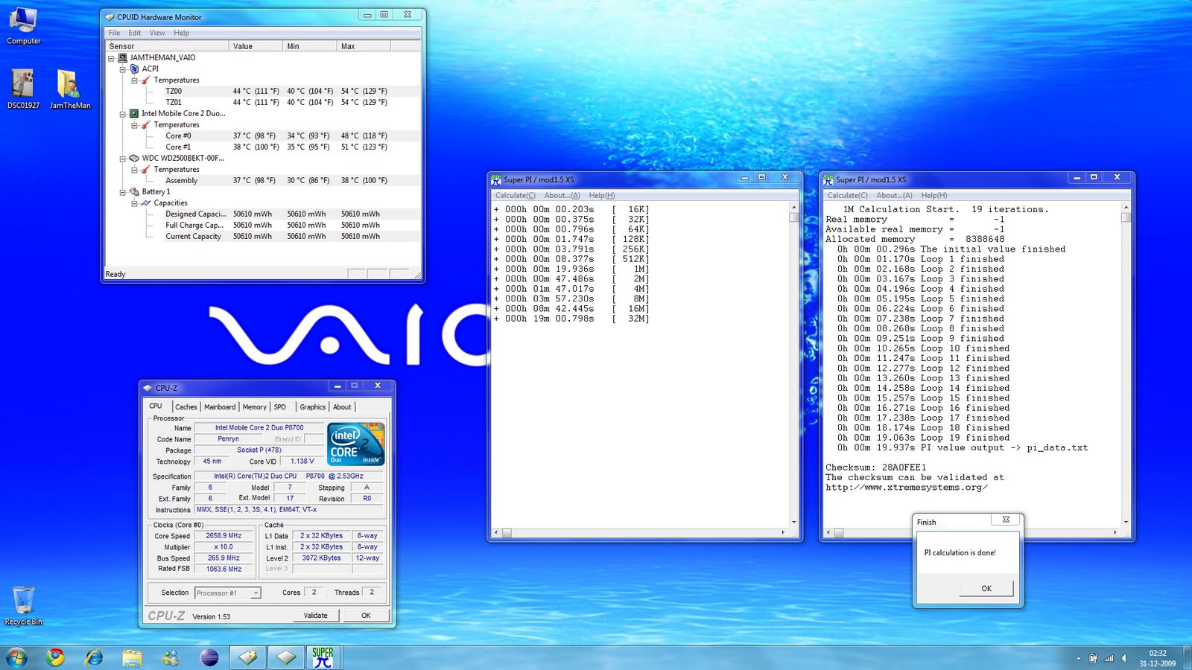Click the CPUID Hardware Monitor title icon
The height and width of the screenshot is (670, 1192).
pos(110,16)
